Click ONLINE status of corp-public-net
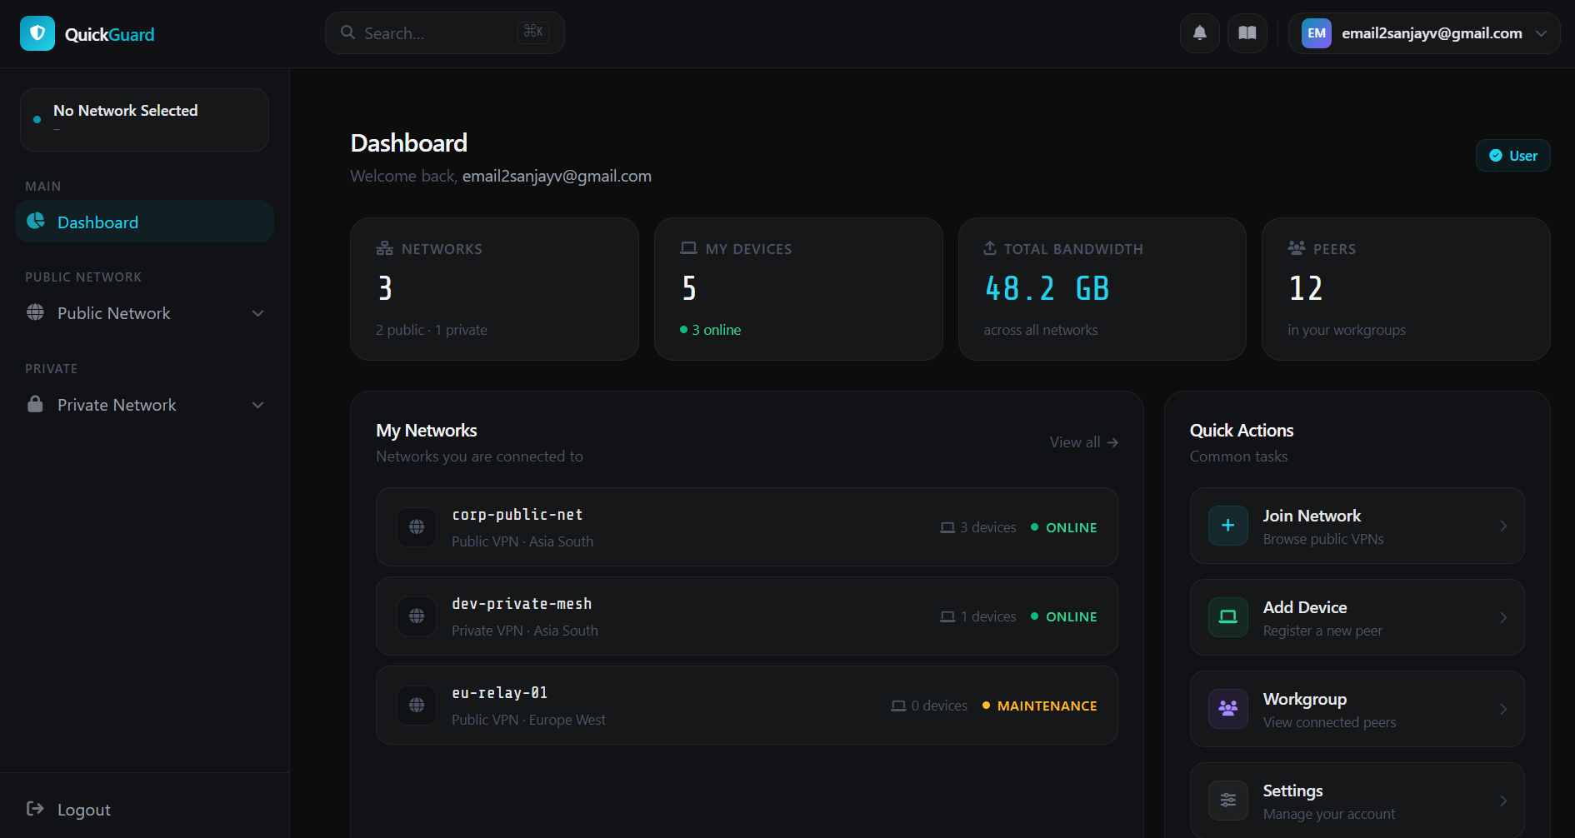 (x=1071, y=527)
